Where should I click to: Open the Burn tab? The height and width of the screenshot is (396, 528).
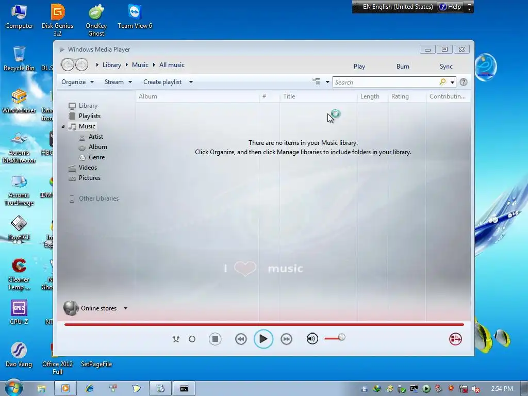click(403, 67)
